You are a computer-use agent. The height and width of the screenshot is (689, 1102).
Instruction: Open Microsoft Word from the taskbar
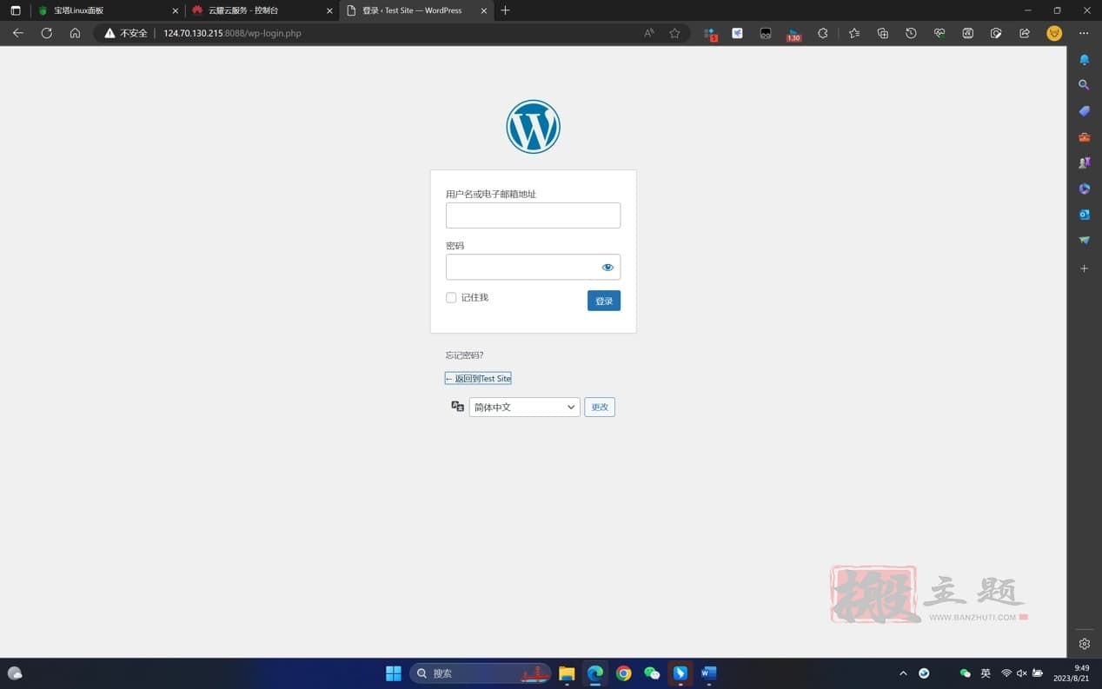[708, 673]
